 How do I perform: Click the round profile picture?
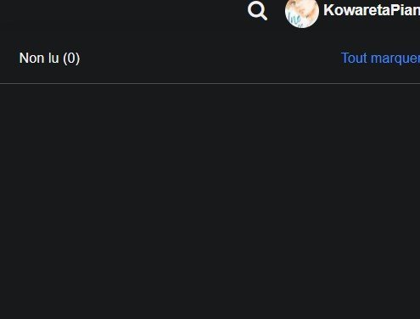pos(302,13)
